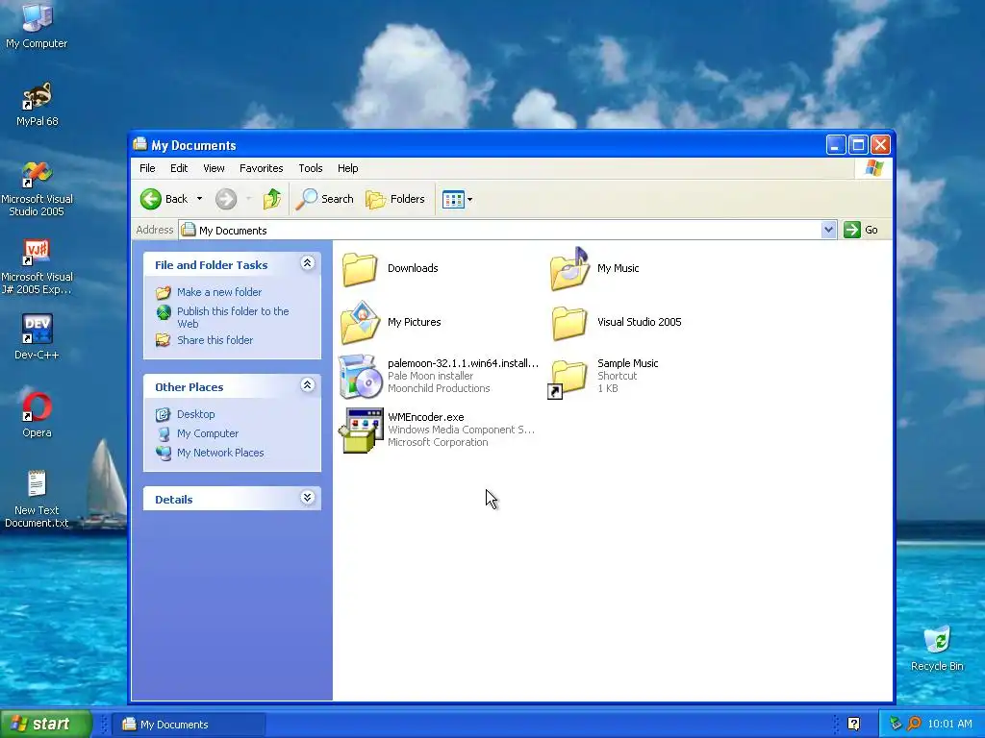This screenshot has height=738, width=985.
Task: Click the Windows logo throbber
Action: [x=873, y=168]
